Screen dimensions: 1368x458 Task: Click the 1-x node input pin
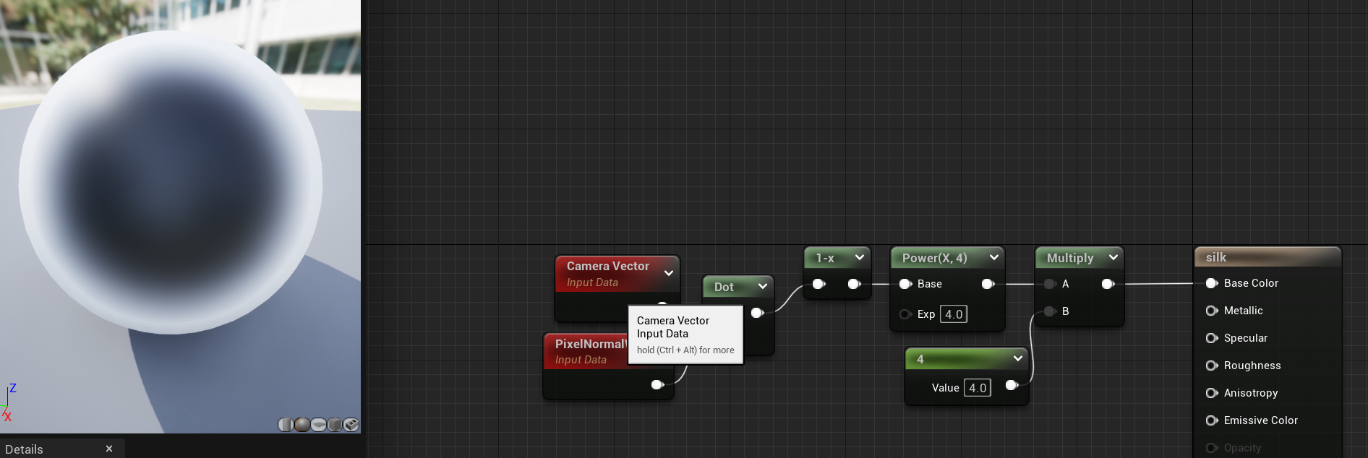[x=818, y=284]
